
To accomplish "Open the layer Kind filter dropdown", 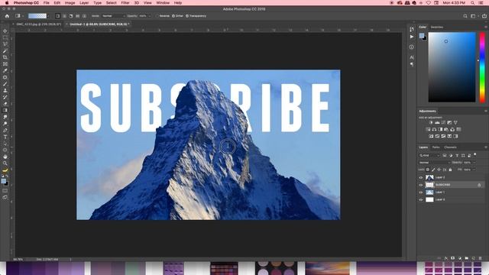I will click(429, 155).
